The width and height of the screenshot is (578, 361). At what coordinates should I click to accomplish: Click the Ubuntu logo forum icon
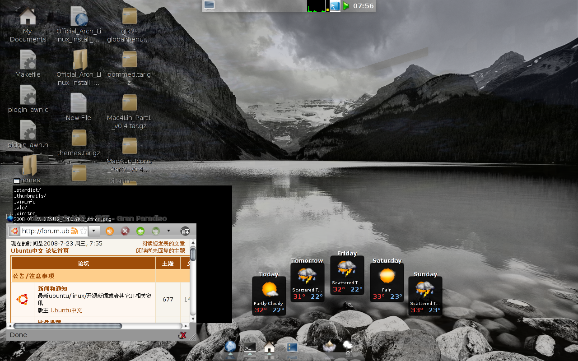(x=22, y=299)
